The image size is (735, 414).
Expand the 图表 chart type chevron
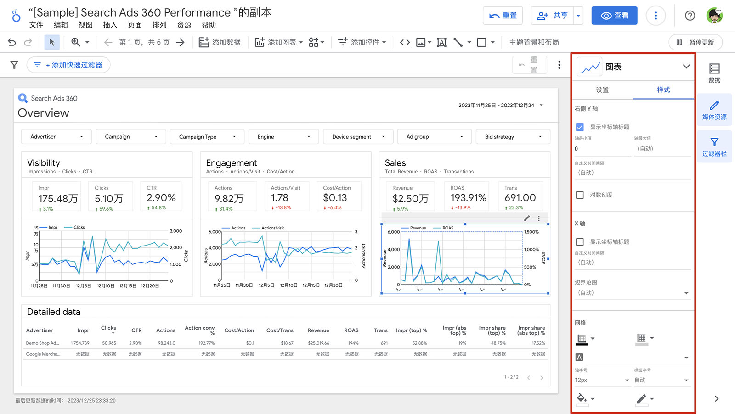(x=686, y=67)
